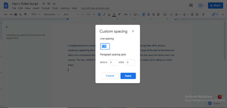Edit the font size 10.5 field

click(x=88, y=14)
